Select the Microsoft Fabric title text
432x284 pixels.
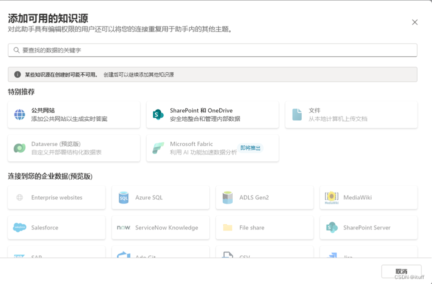(191, 144)
